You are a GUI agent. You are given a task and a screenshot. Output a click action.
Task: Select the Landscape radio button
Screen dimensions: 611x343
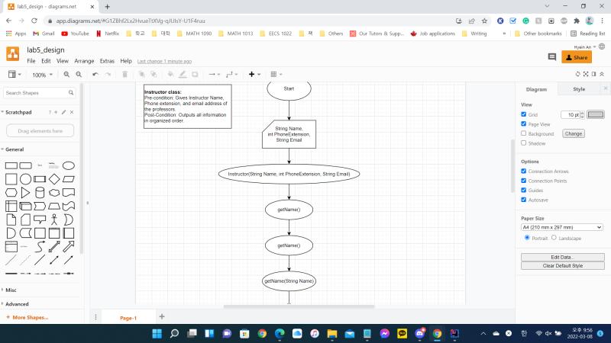click(x=554, y=237)
